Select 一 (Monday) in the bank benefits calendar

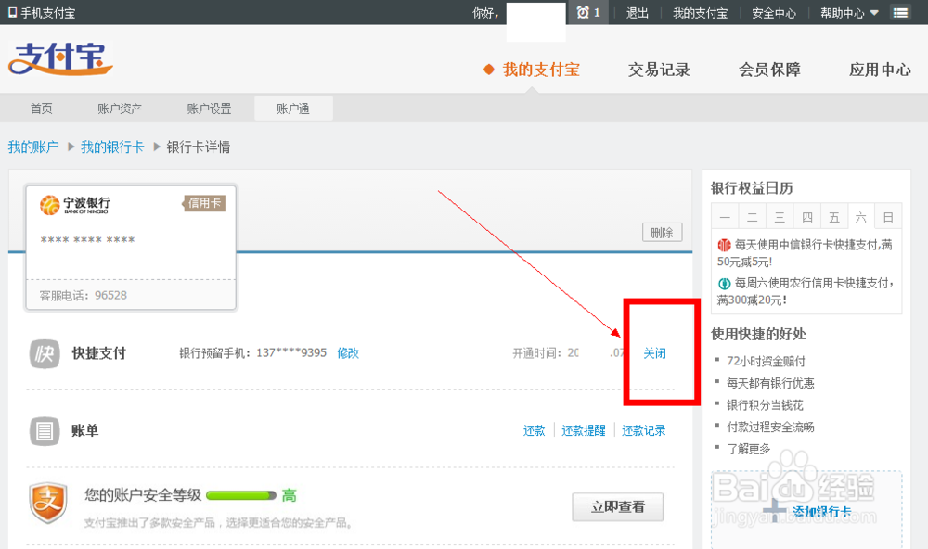(x=725, y=218)
